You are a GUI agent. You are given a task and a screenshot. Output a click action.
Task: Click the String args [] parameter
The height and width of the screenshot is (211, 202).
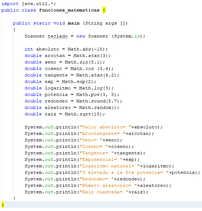click(x=105, y=23)
